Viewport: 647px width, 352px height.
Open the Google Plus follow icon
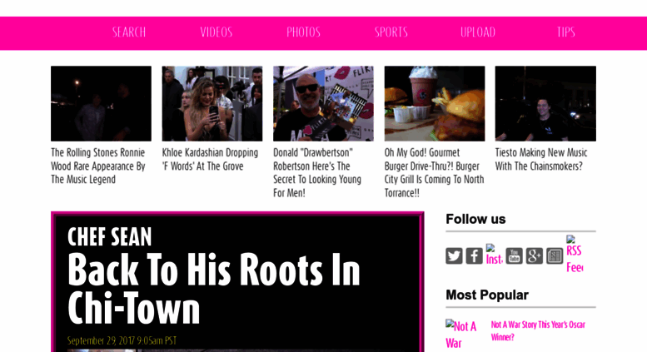click(x=535, y=256)
